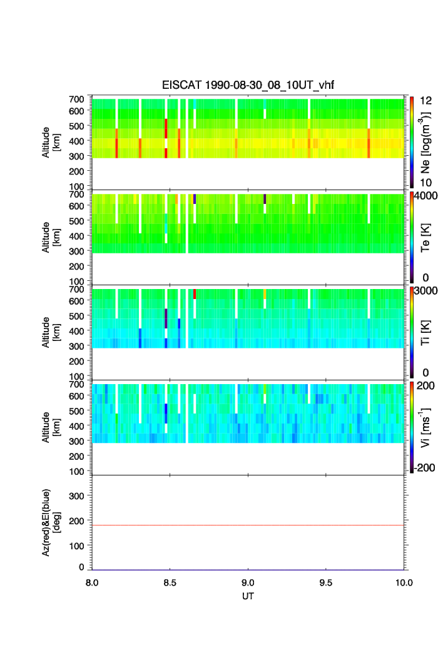
Task: Click the Te [K] colorbar title
Action: point(425,238)
